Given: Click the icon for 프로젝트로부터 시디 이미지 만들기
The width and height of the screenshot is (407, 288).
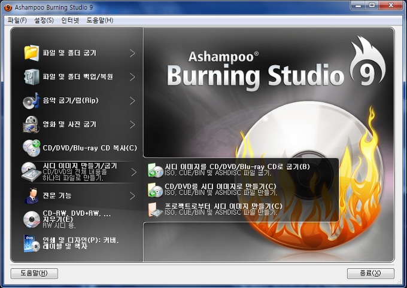Looking at the screenshot, I should [x=155, y=210].
